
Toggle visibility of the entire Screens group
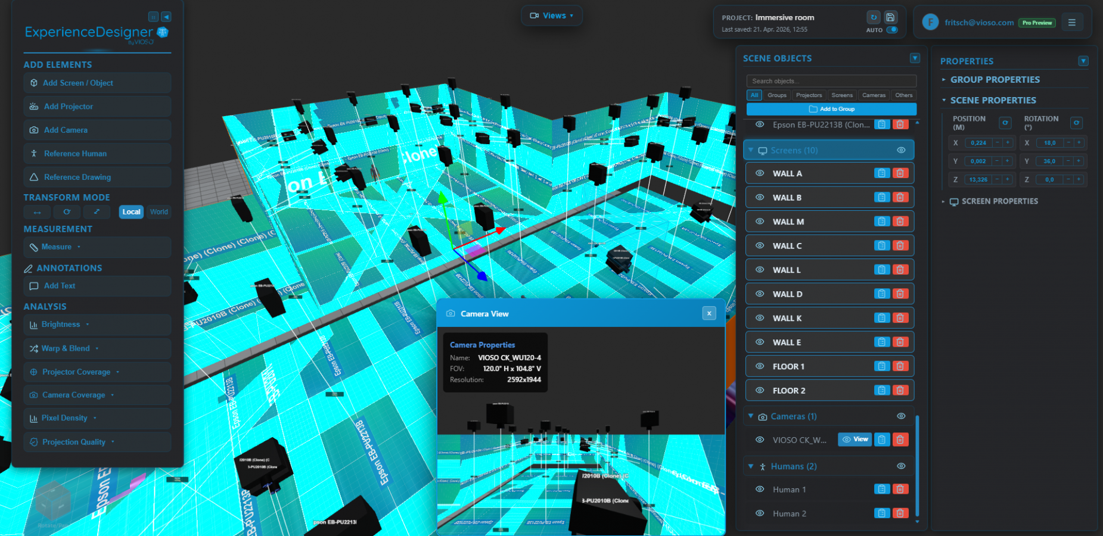(x=901, y=150)
